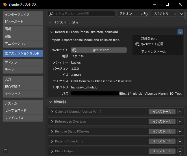Open the インターフェイス preferences tab
The height and width of the screenshot is (156, 187).
point(23,15)
